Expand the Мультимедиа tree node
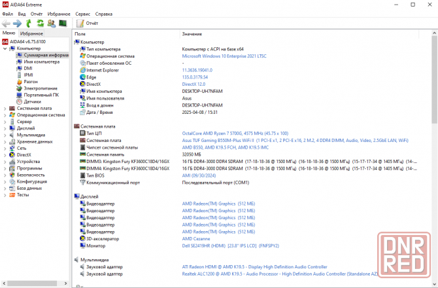 click(x=5, y=135)
